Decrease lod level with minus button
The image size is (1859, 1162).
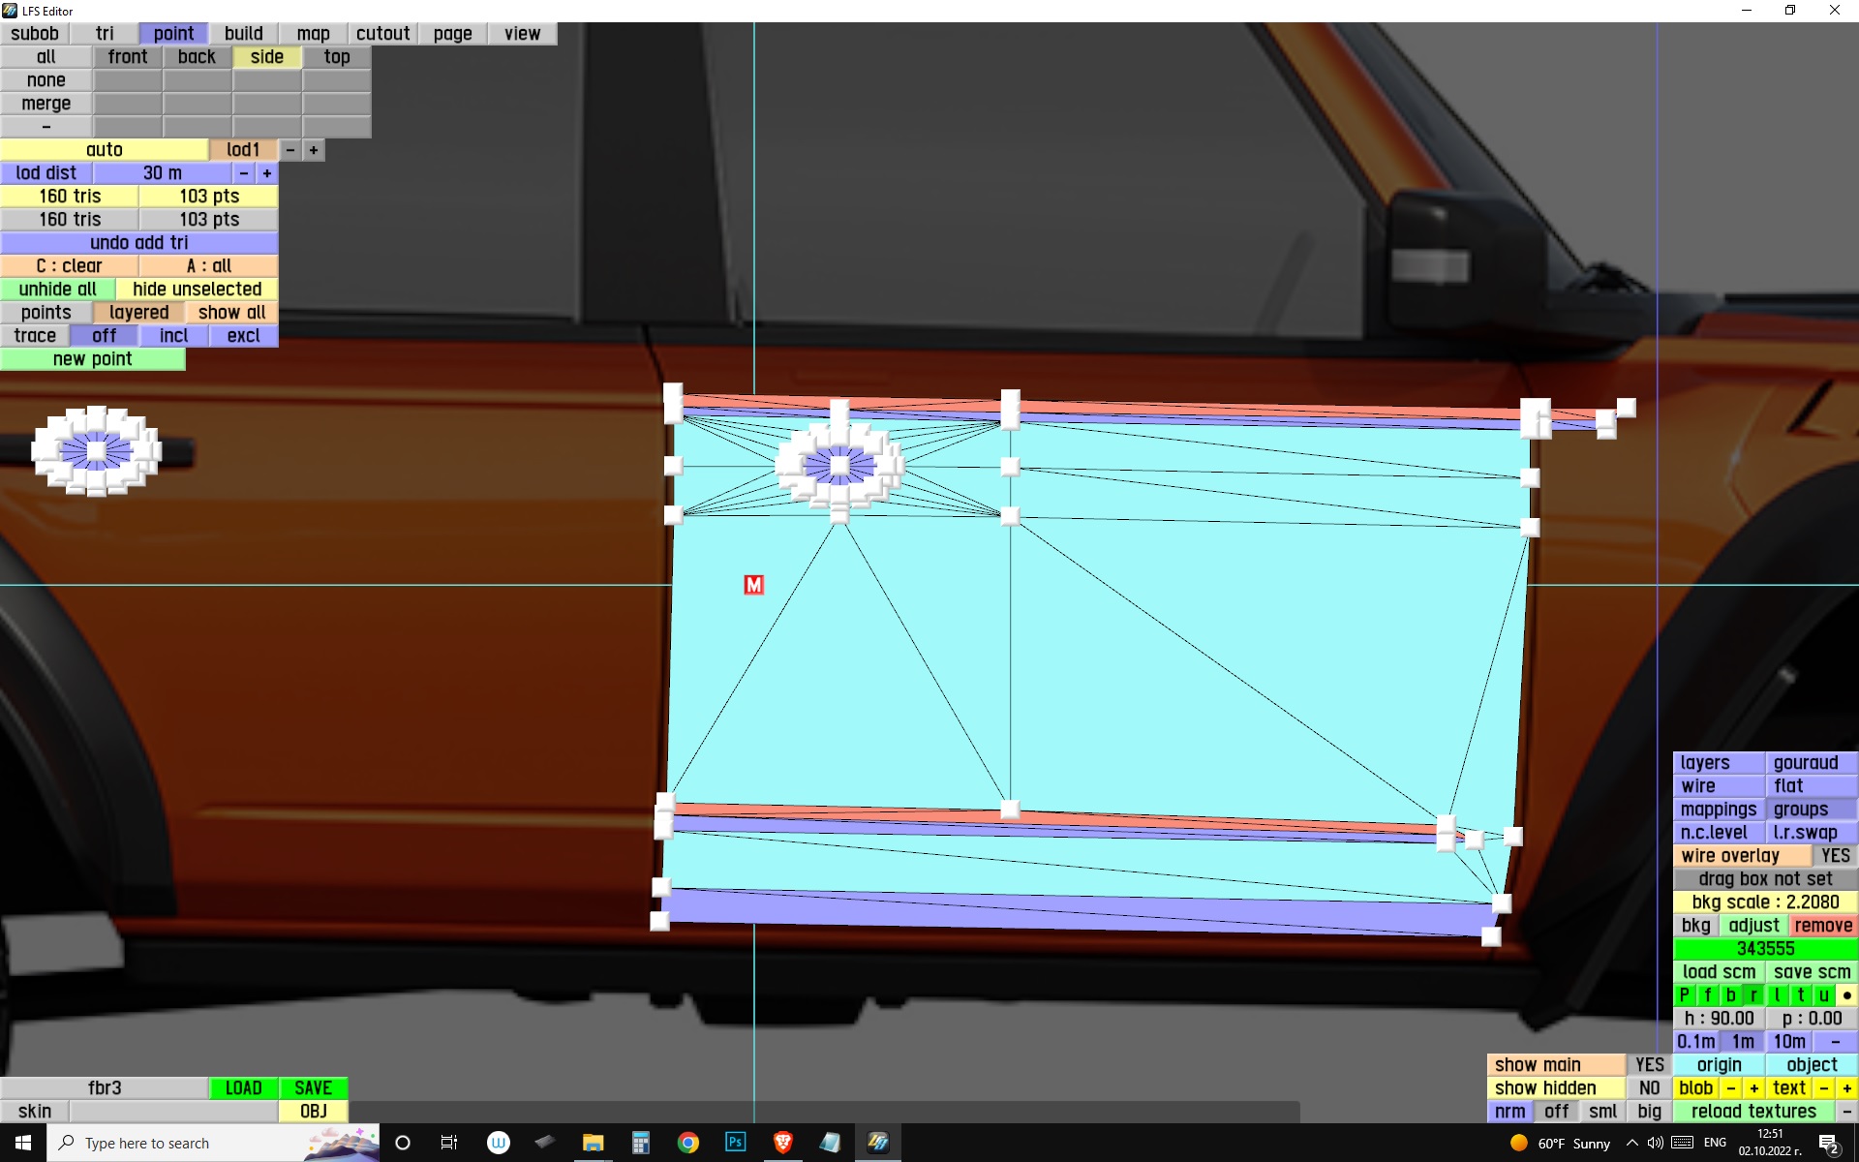(x=290, y=150)
